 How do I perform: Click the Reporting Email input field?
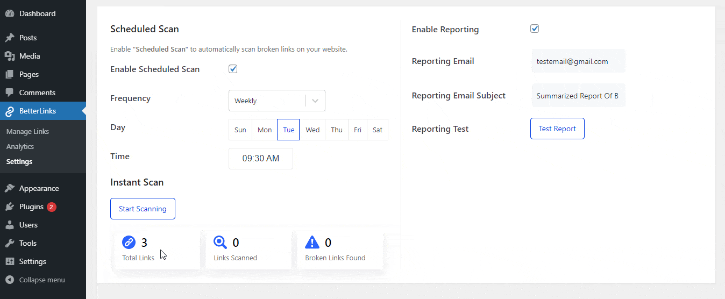coord(578,61)
